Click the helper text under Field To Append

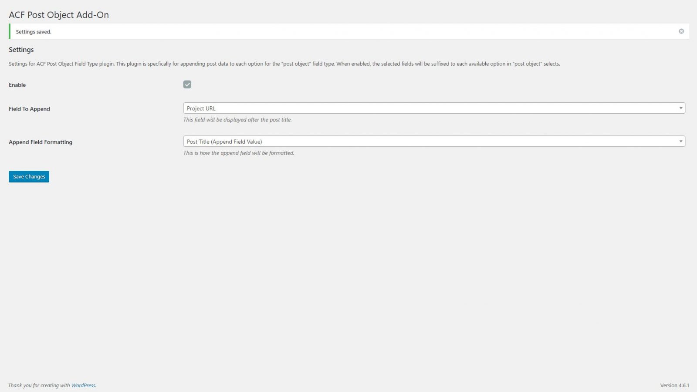238,120
